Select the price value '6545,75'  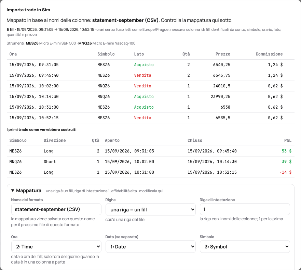[221, 75]
